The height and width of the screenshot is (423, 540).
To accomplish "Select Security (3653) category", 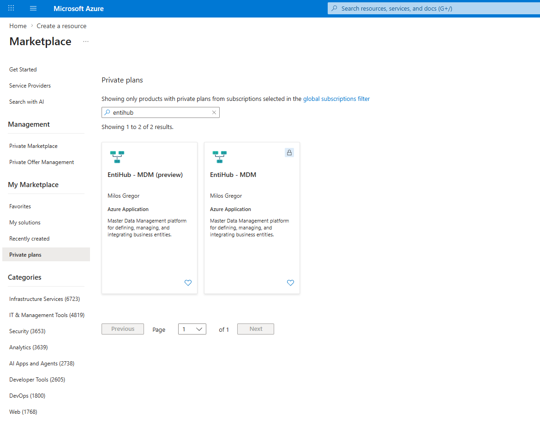I will tap(27, 331).
